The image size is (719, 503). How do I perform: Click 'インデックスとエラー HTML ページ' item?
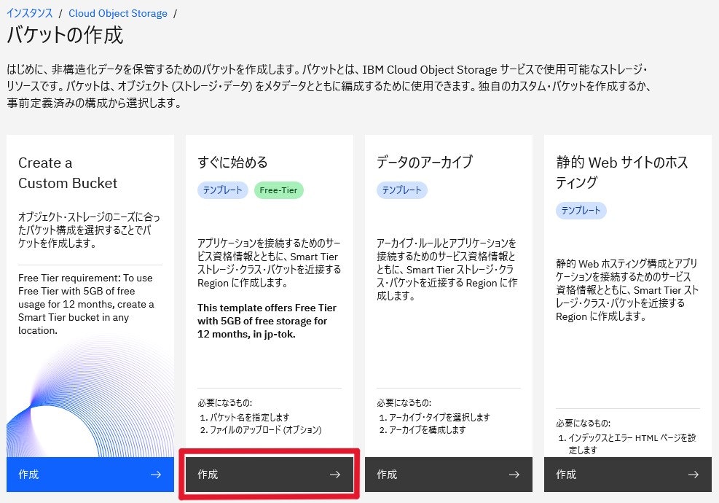pos(632,444)
